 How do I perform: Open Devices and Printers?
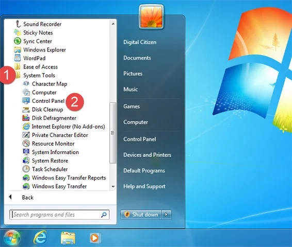[x=148, y=155]
